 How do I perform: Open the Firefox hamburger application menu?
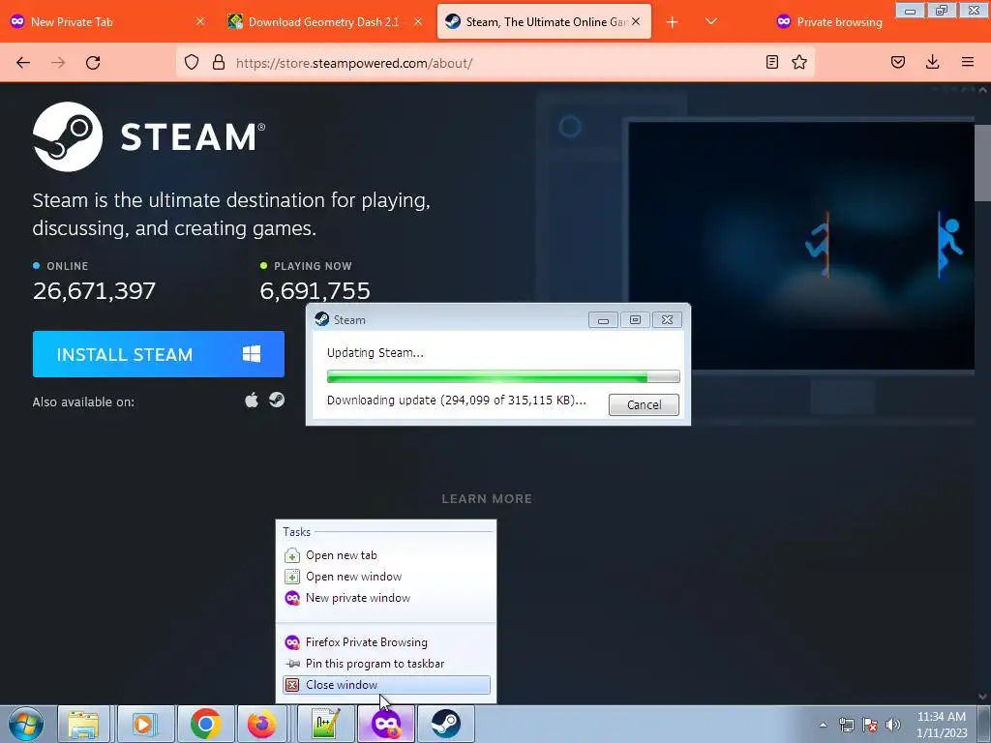click(x=968, y=62)
